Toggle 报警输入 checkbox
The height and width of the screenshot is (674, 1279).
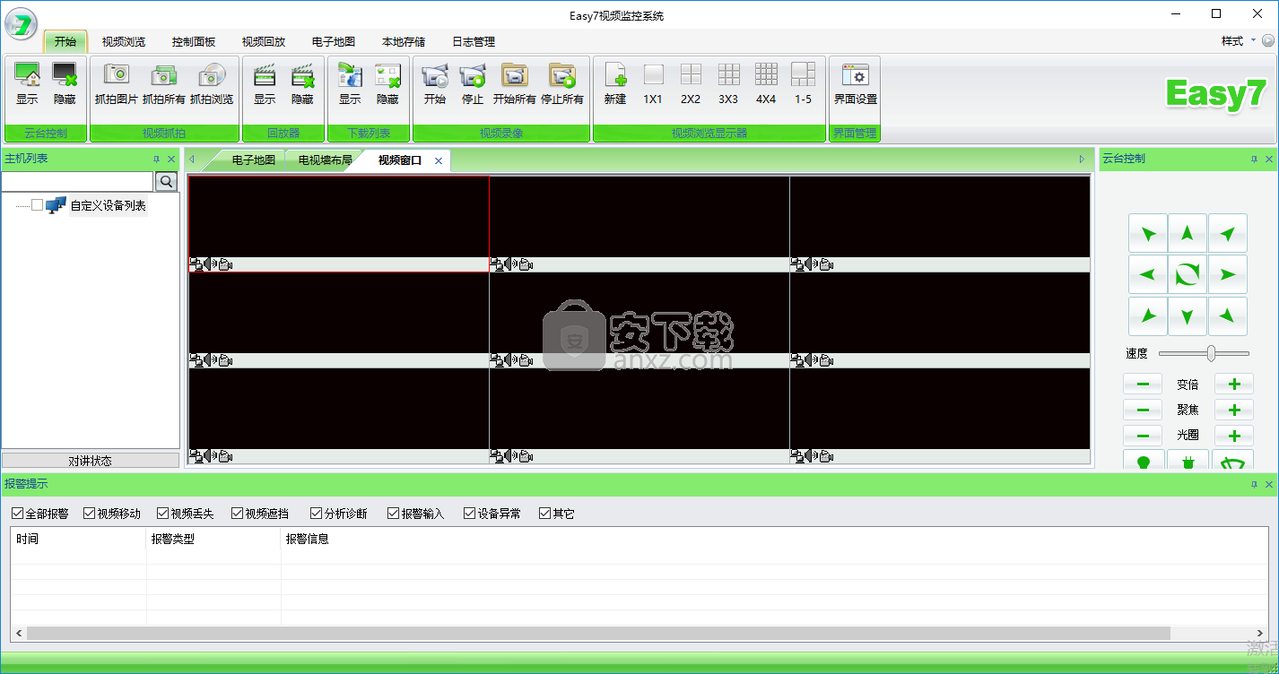[x=393, y=514]
